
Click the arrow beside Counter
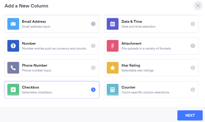point(193,90)
